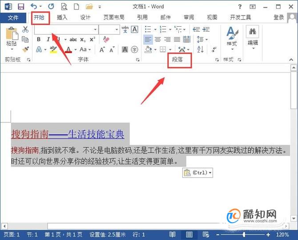Switch to web layout view in the status bar
The height and width of the screenshot is (240, 298).
205,235
